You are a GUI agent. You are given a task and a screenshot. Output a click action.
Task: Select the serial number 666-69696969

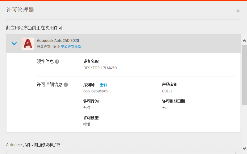(x=96, y=91)
